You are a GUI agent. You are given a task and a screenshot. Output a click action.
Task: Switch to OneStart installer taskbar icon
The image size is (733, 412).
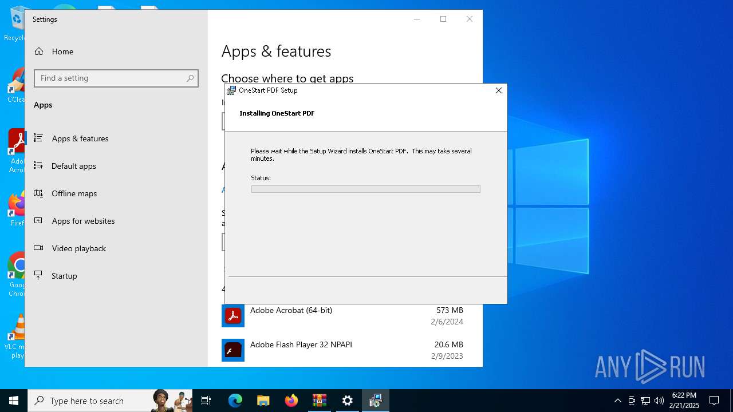coord(376,401)
